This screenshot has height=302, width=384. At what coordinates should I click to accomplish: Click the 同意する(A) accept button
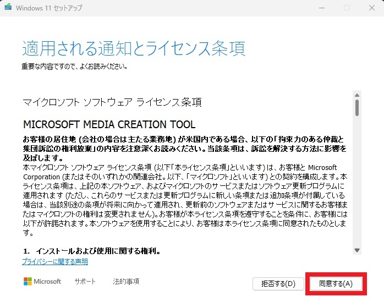coord(336,284)
